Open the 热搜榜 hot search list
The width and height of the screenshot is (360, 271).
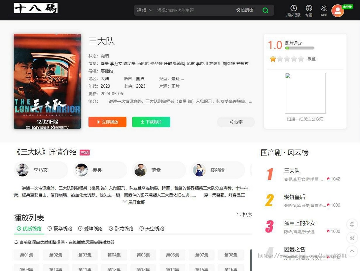(x=245, y=10)
